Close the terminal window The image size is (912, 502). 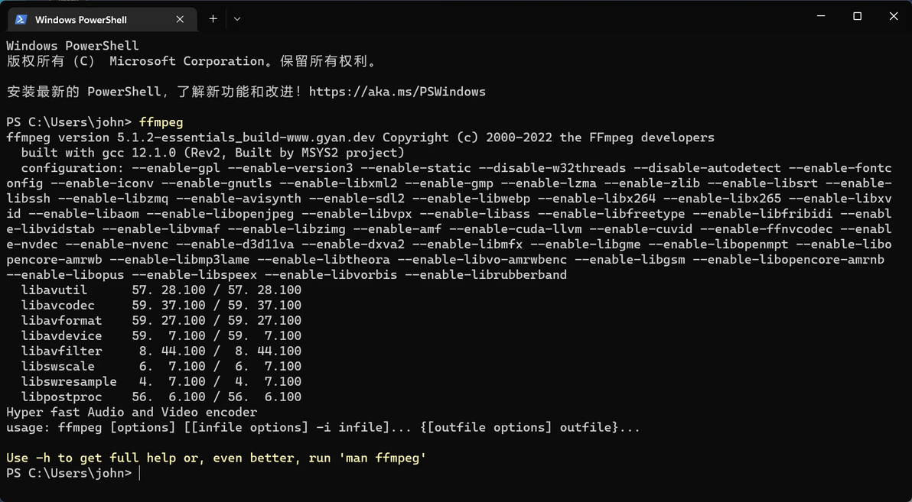coord(893,16)
